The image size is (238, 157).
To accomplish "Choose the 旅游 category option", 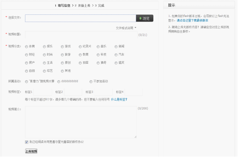I will click(x=62, y=55).
